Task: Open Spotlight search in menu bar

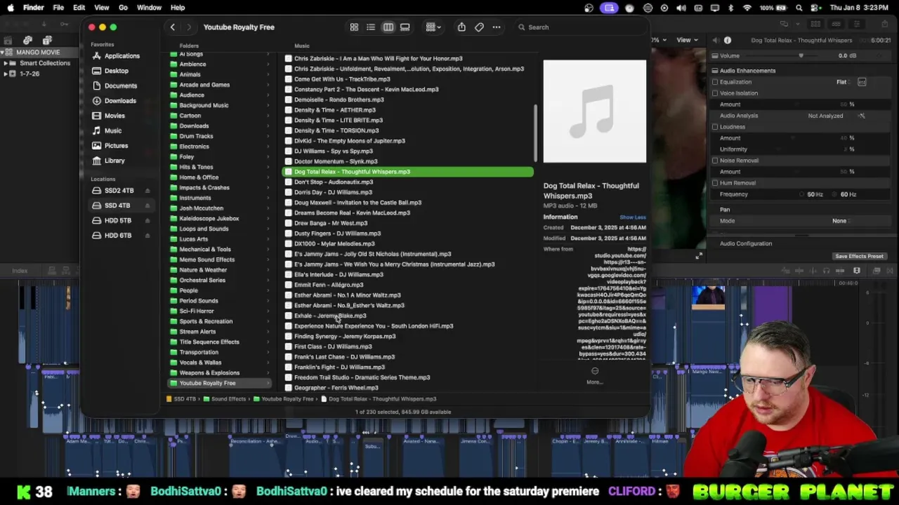Action: pyautogui.click(x=799, y=8)
